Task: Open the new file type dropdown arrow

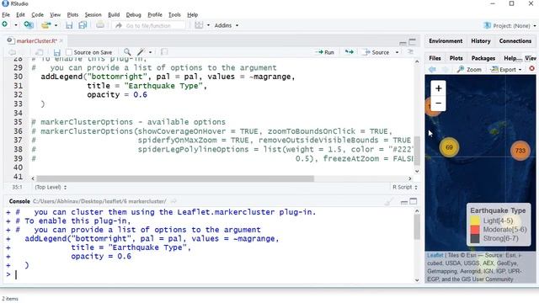Action: coord(16,25)
